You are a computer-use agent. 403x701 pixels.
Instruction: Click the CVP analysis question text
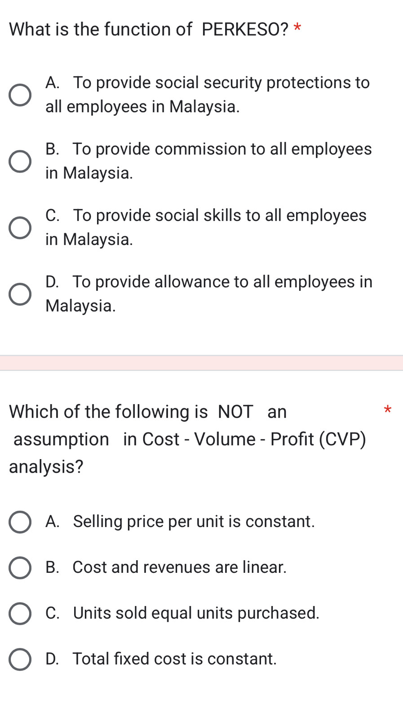pos(189,439)
